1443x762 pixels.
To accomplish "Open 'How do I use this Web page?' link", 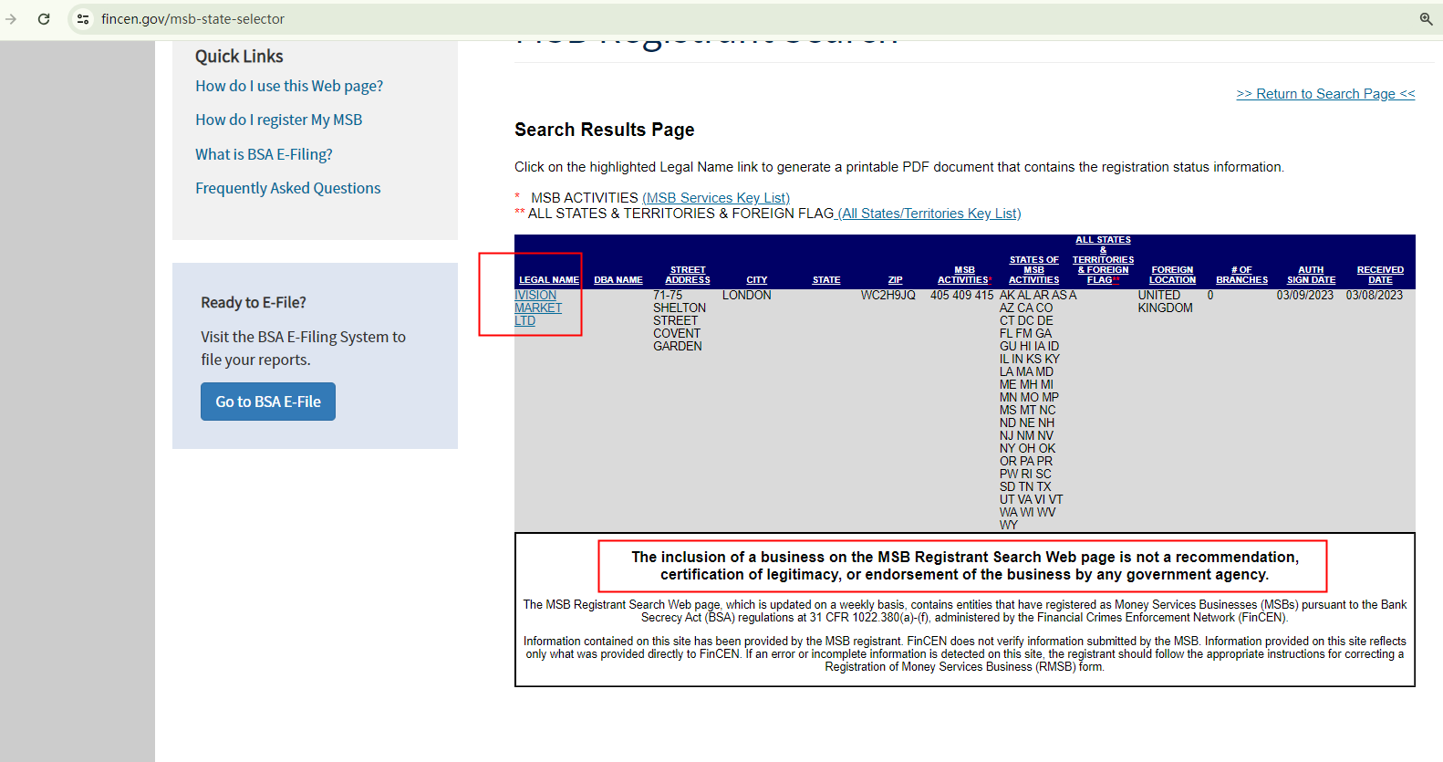I will point(289,86).
